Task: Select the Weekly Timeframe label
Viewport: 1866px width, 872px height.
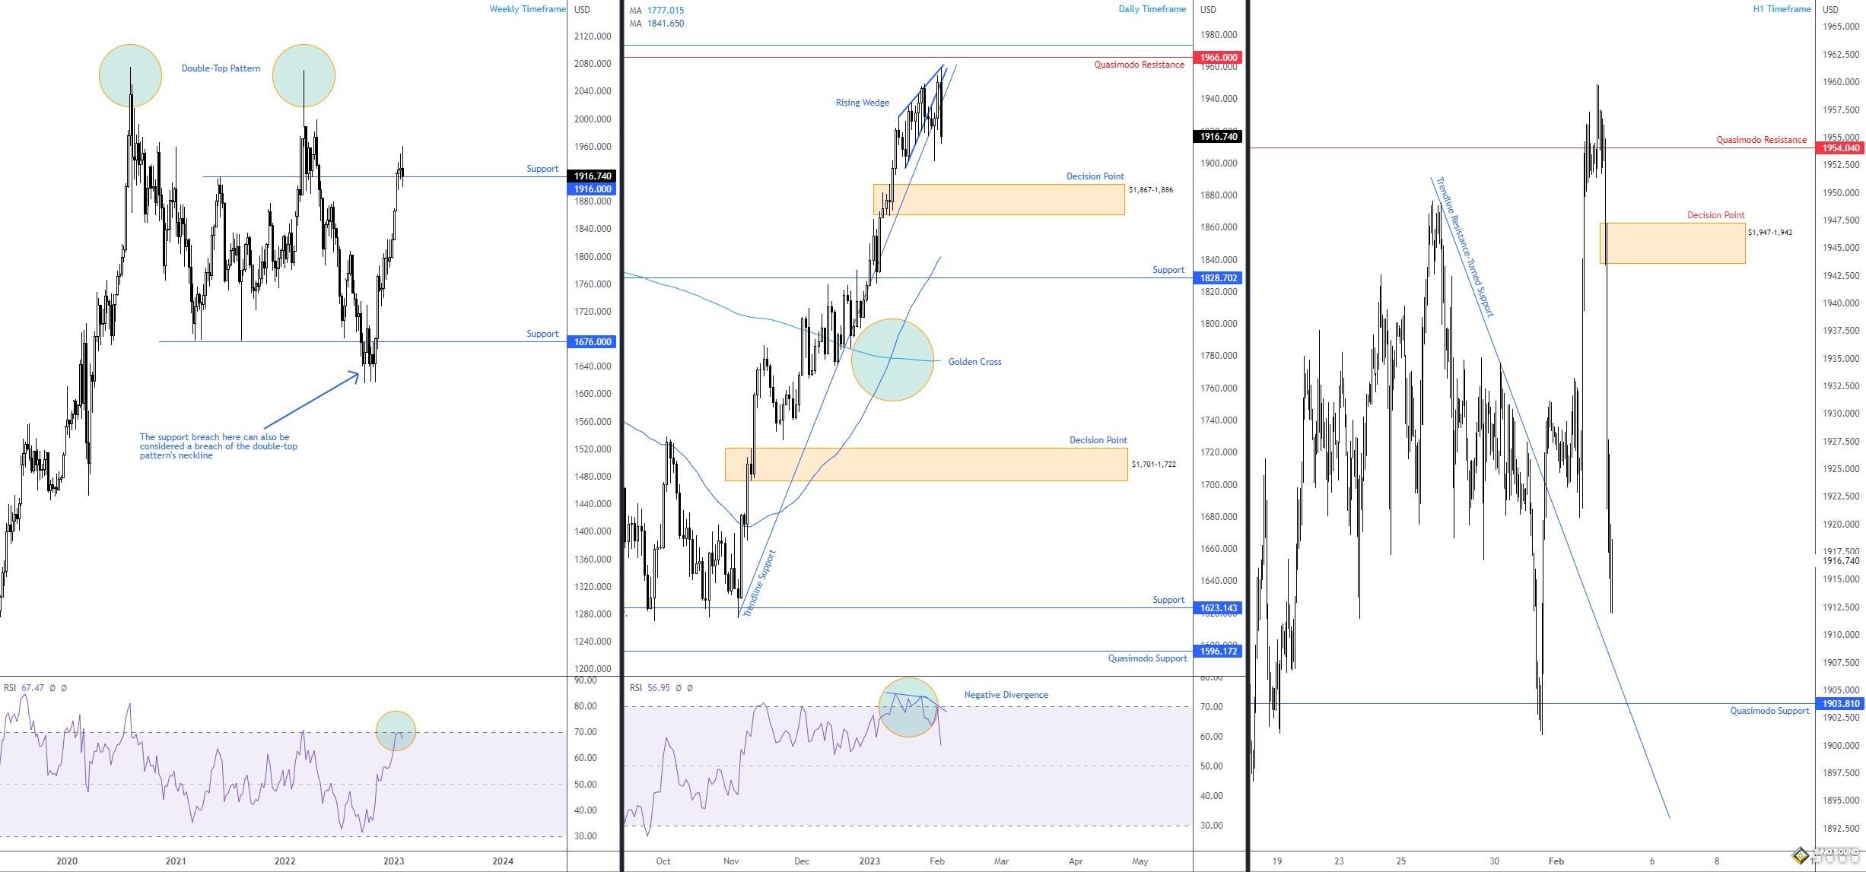Action: click(527, 9)
